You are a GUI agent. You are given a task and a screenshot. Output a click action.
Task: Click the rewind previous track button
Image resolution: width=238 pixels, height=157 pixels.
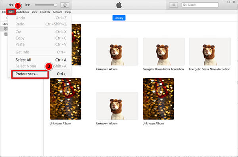point(11,5)
